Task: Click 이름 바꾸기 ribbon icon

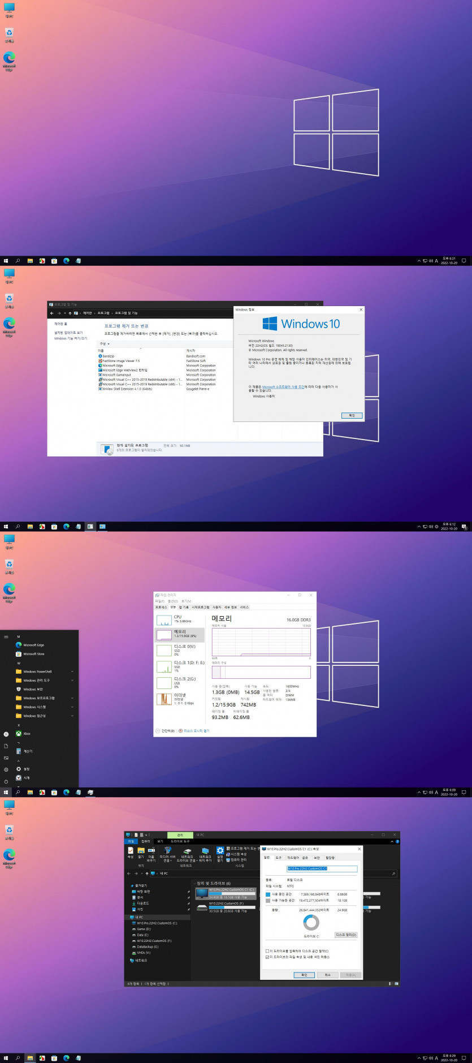Action: (151, 854)
